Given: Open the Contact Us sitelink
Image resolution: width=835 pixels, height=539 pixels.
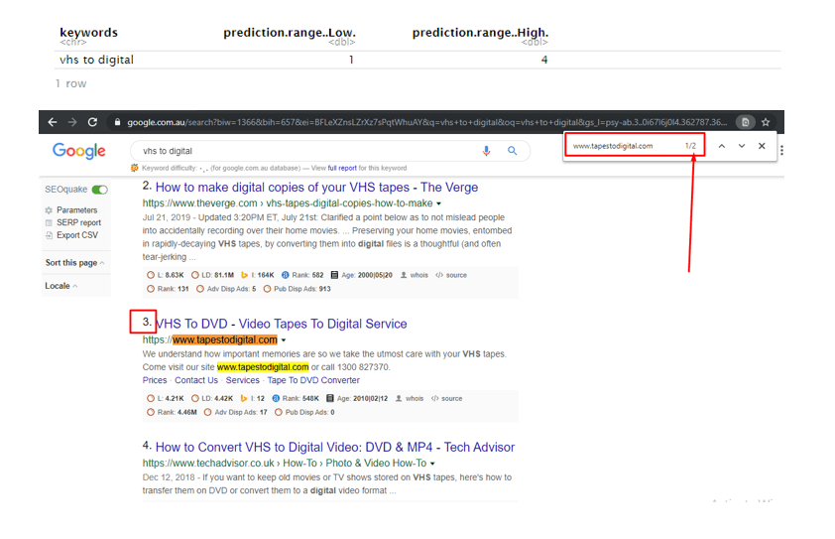Looking at the screenshot, I should [196, 380].
